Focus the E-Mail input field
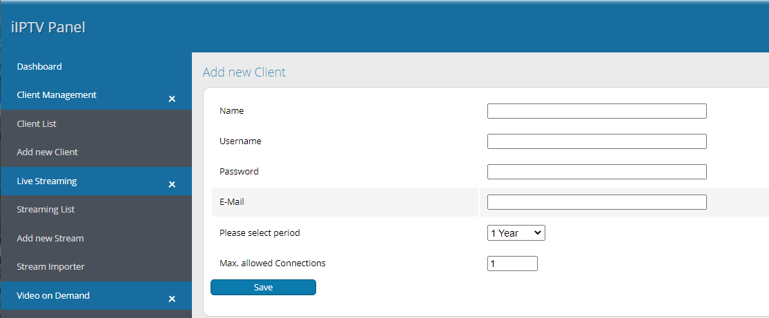 point(597,202)
